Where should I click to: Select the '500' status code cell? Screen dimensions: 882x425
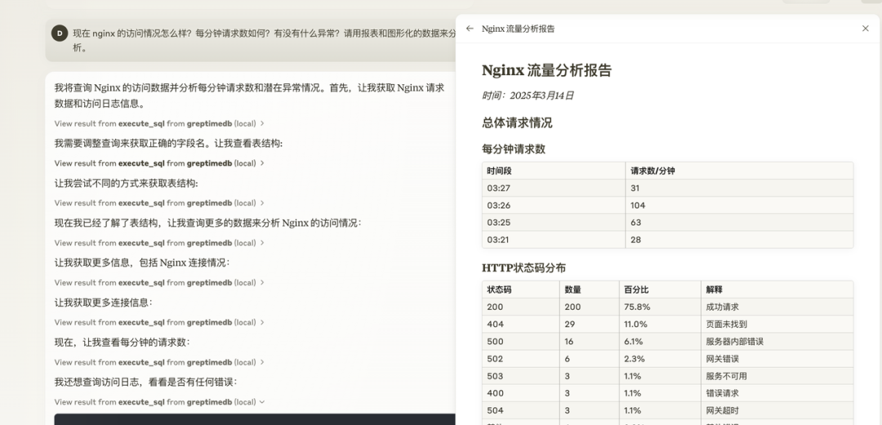pos(521,341)
